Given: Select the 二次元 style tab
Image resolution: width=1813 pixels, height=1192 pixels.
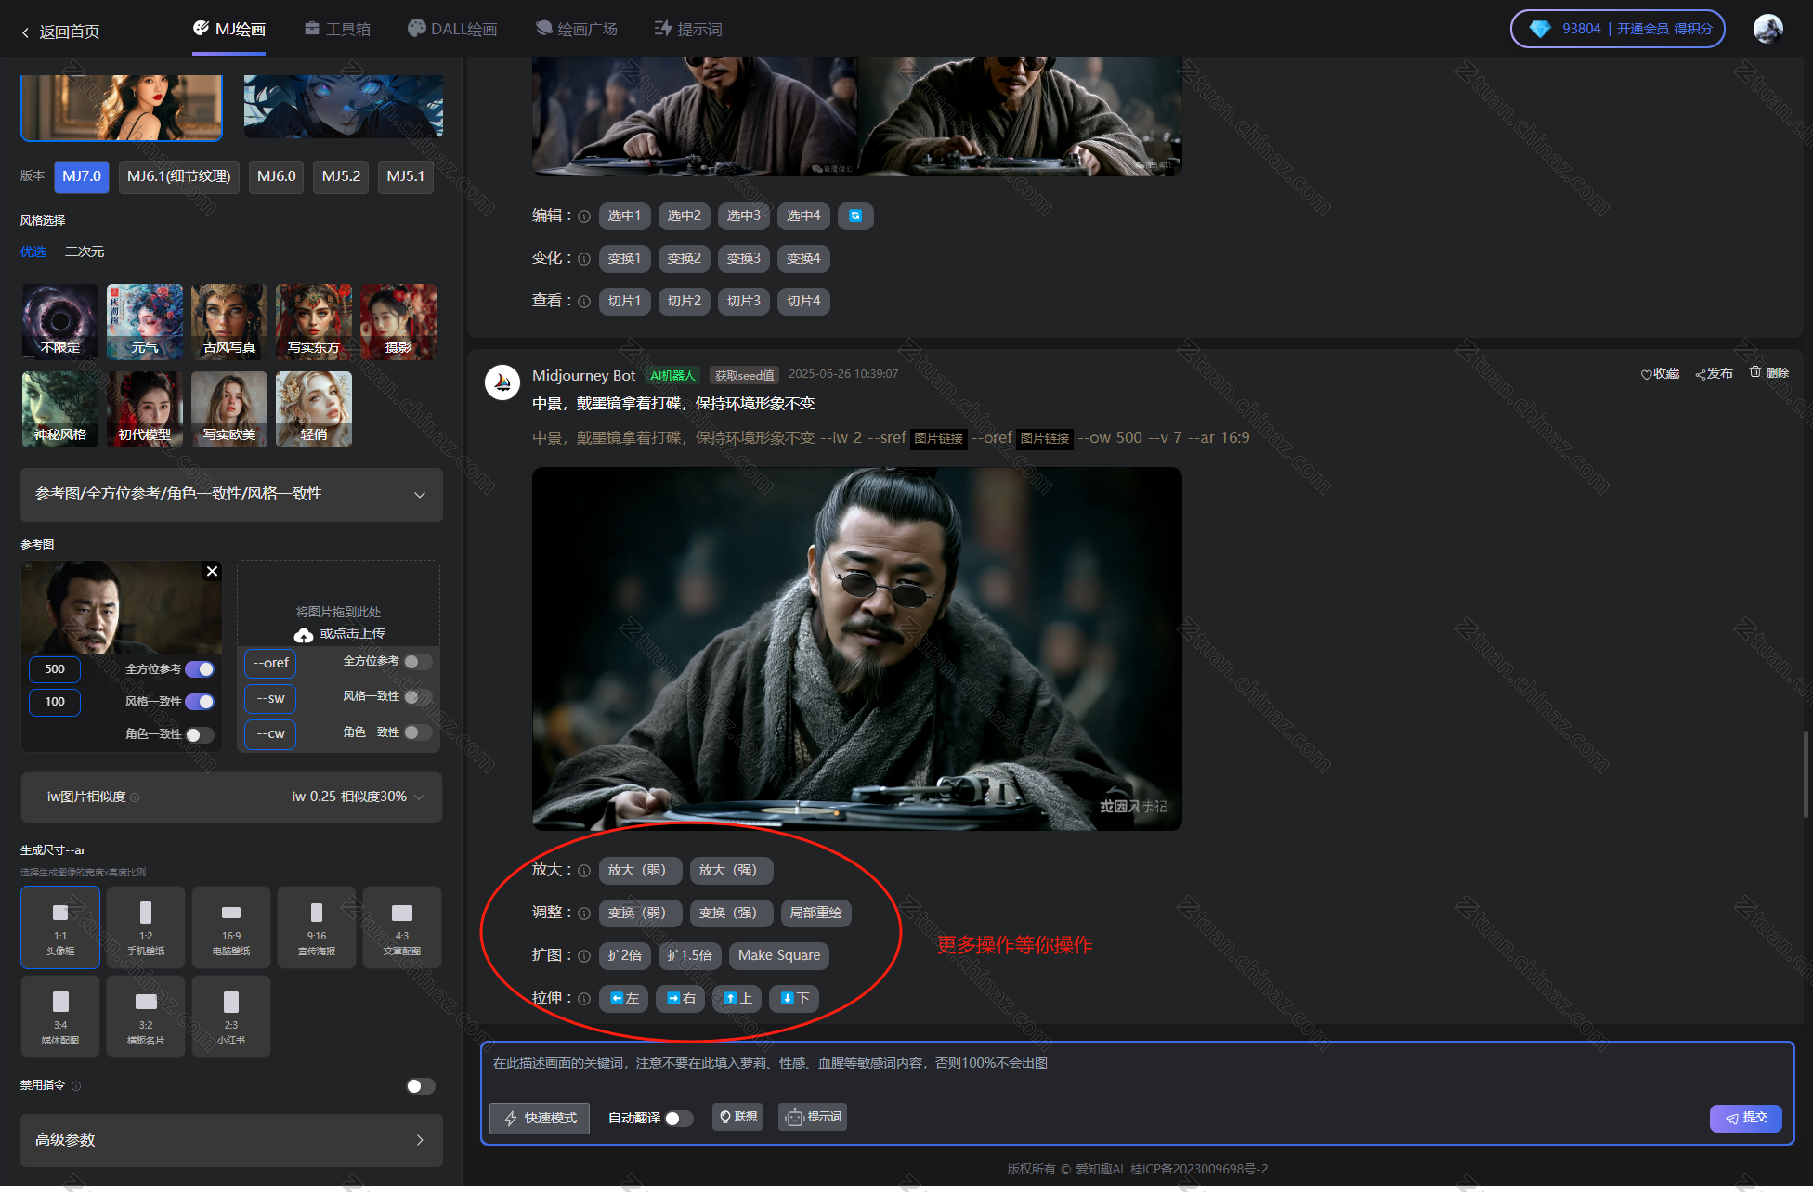Looking at the screenshot, I should (85, 252).
